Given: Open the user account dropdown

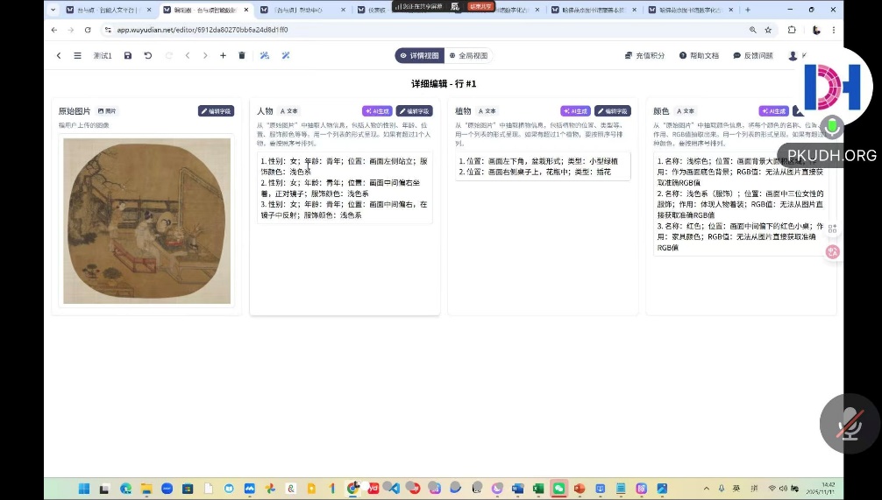Looking at the screenshot, I should [x=796, y=55].
